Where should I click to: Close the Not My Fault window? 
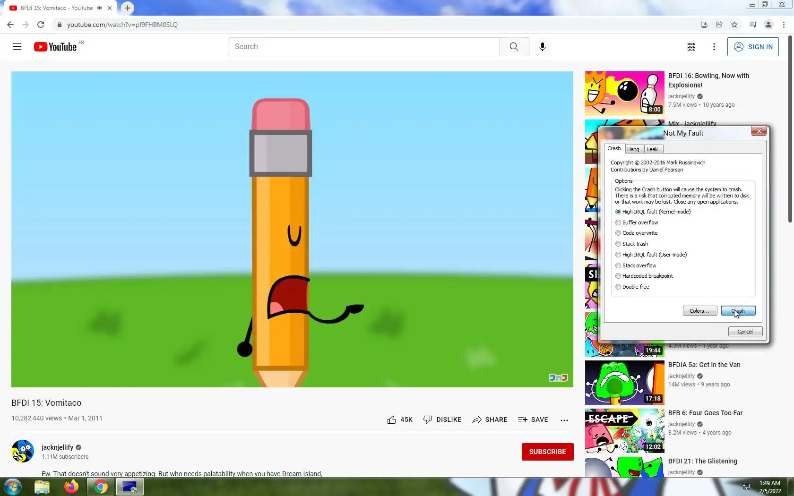tap(759, 131)
